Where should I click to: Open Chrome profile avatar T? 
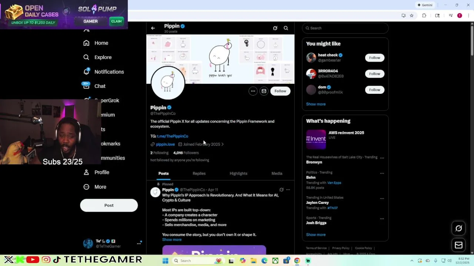tap(460, 16)
